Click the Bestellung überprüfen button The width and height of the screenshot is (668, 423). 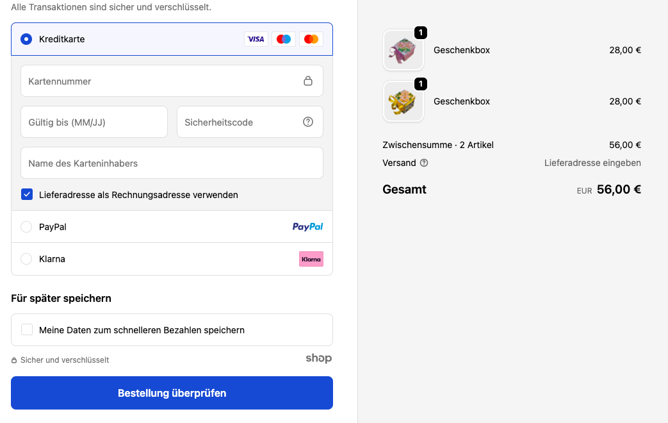(x=172, y=393)
